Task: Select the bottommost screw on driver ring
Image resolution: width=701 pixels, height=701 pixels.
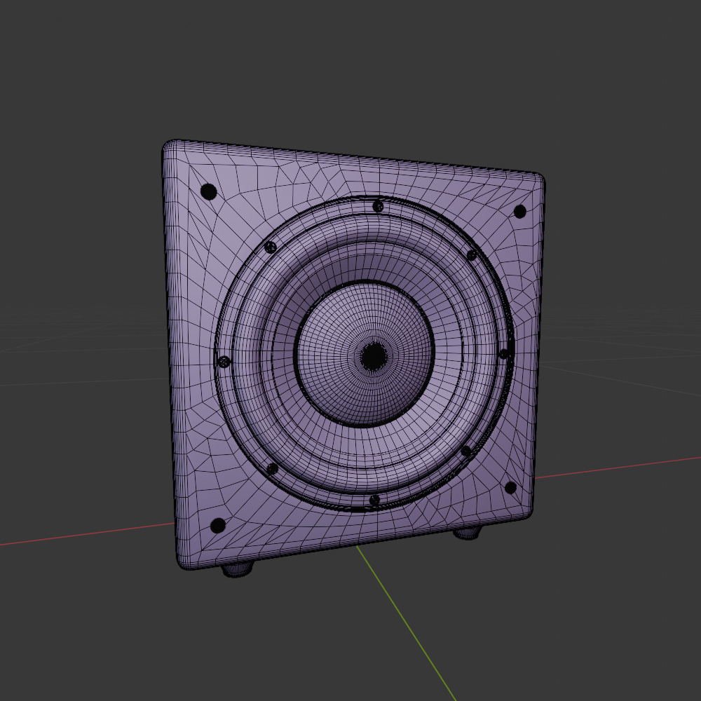Action: [374, 500]
